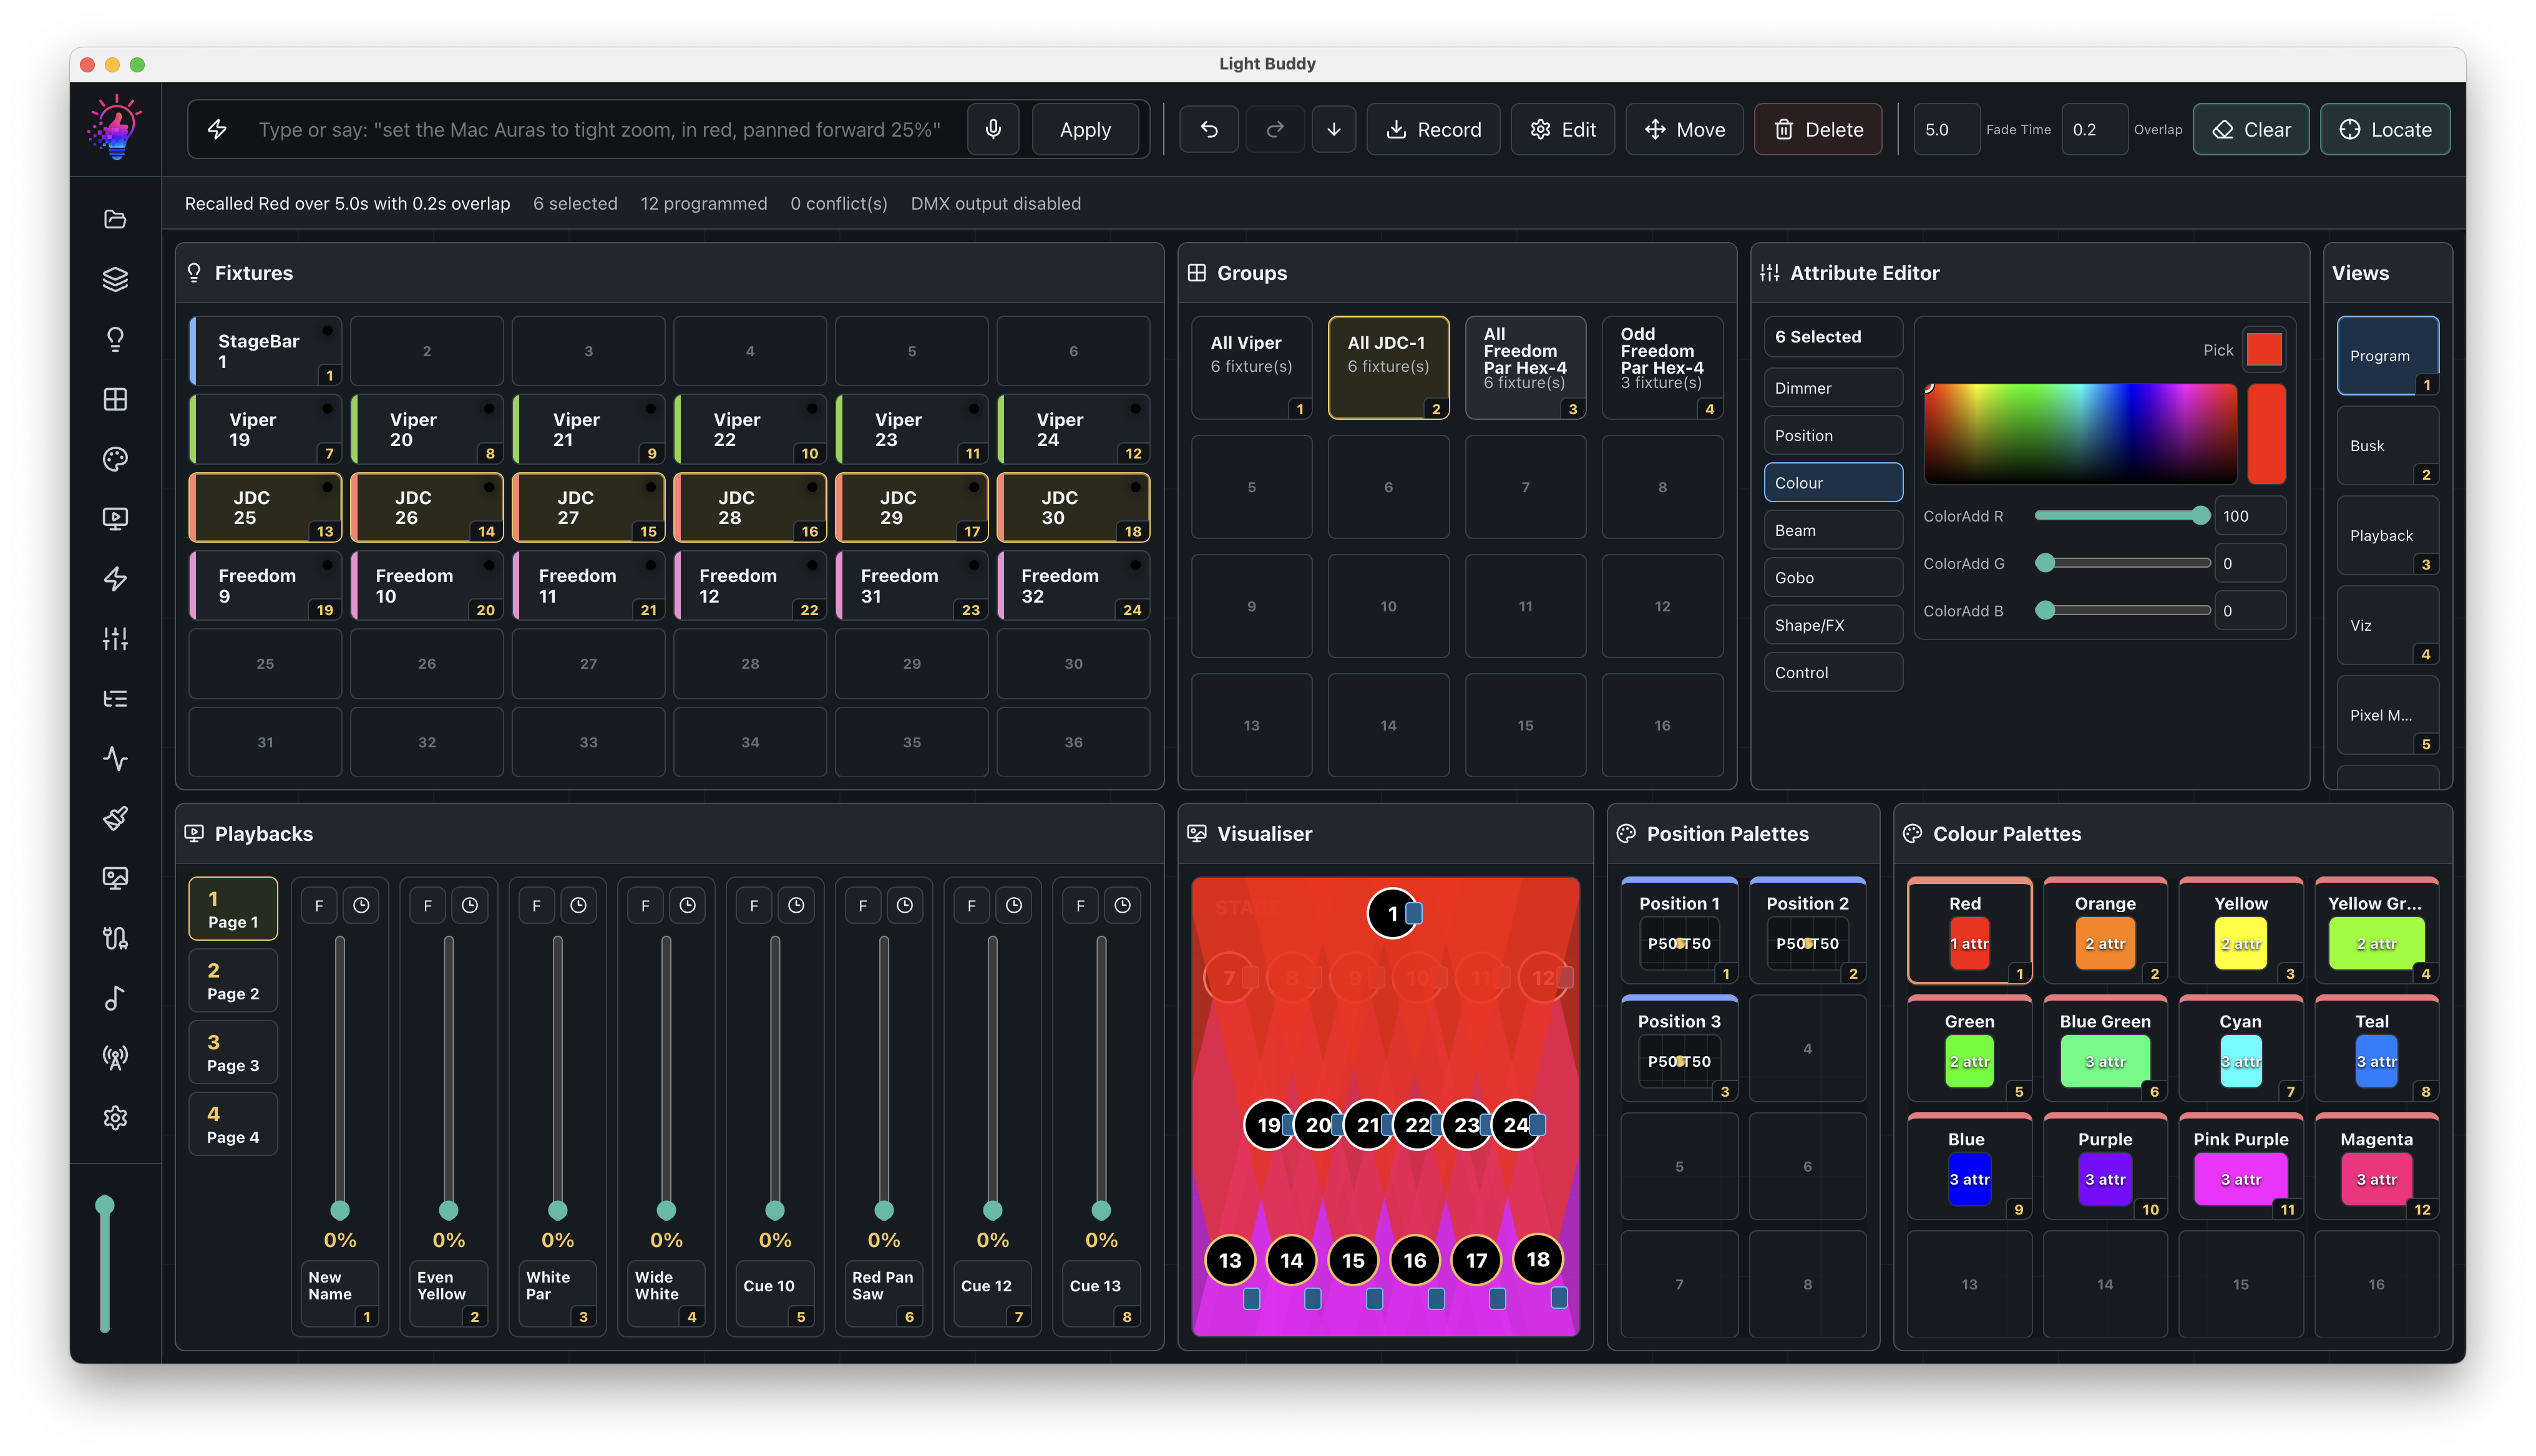Click the Record button
The image size is (2536, 1456).
pos(1433,129)
